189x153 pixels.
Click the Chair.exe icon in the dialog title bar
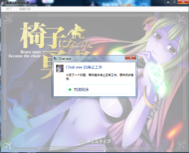pyautogui.click(x=56, y=59)
